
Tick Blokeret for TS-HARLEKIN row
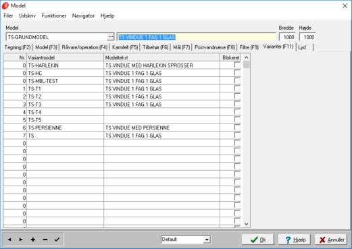coord(237,65)
